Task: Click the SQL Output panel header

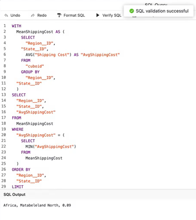Action: [x=14, y=195]
